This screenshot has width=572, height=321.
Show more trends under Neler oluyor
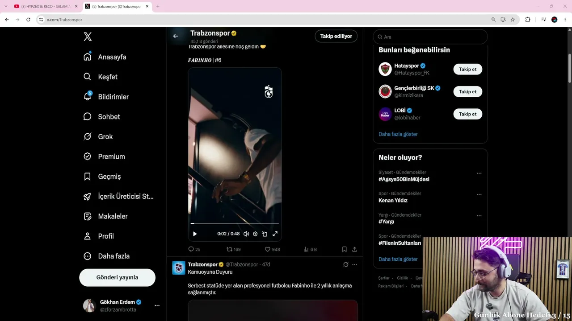point(398,259)
